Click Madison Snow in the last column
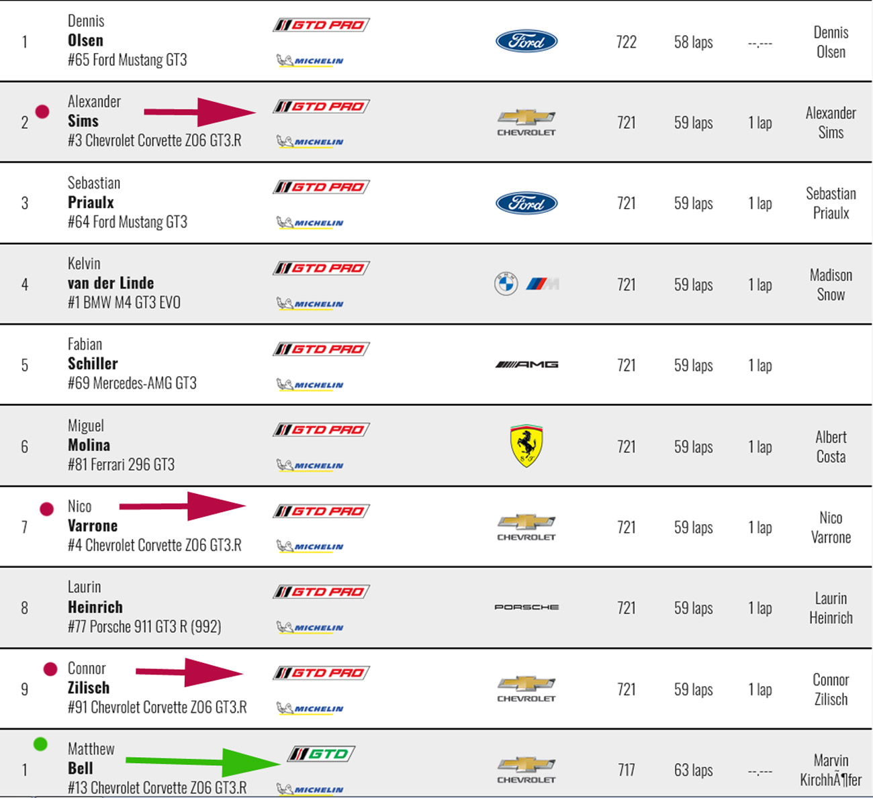 point(831,285)
